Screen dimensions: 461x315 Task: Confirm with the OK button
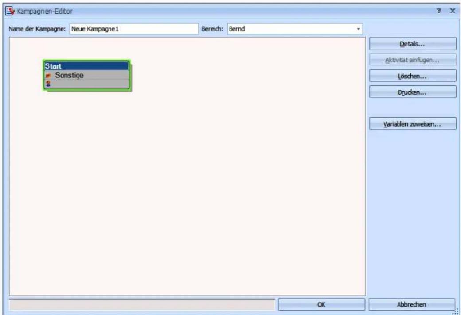click(x=321, y=304)
